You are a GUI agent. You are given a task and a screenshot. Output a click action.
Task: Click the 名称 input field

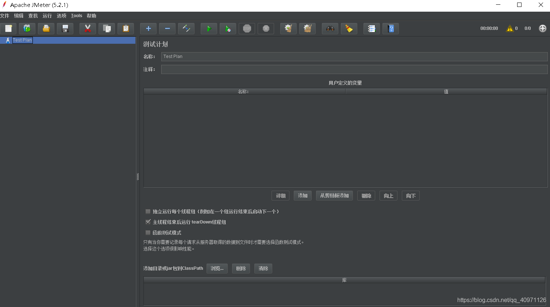pyautogui.click(x=354, y=57)
